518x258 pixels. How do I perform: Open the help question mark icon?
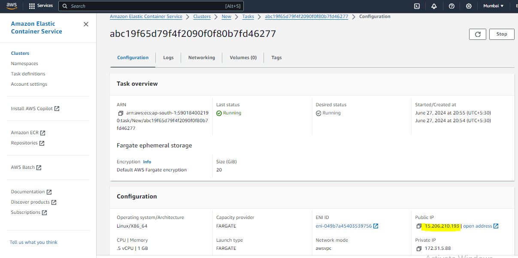click(451, 6)
